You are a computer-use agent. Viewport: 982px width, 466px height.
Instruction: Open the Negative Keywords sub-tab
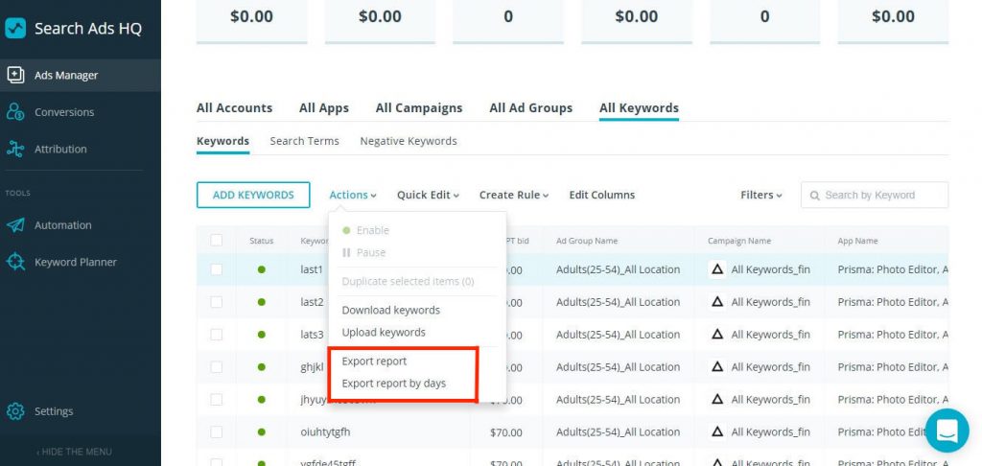click(x=409, y=141)
